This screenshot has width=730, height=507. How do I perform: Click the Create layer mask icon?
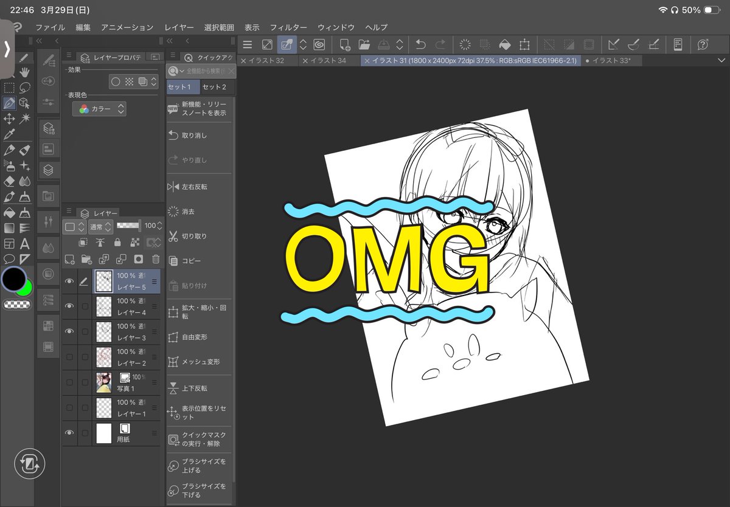coord(138,259)
